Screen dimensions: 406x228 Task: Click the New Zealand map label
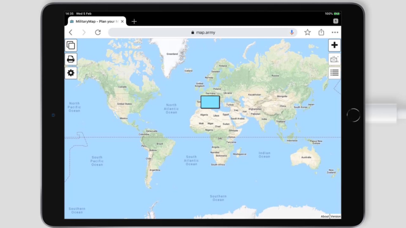point(331,171)
